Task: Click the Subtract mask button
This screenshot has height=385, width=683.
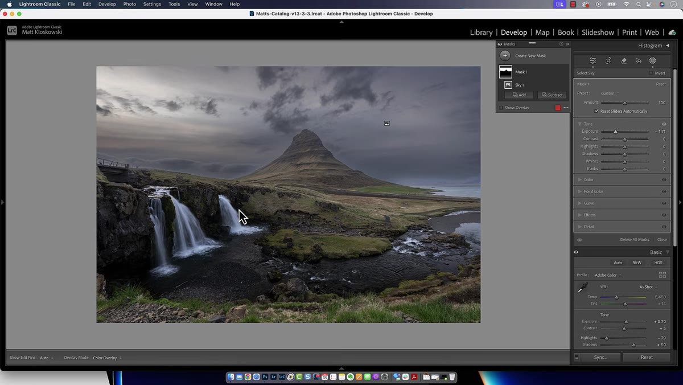Action: (x=552, y=95)
